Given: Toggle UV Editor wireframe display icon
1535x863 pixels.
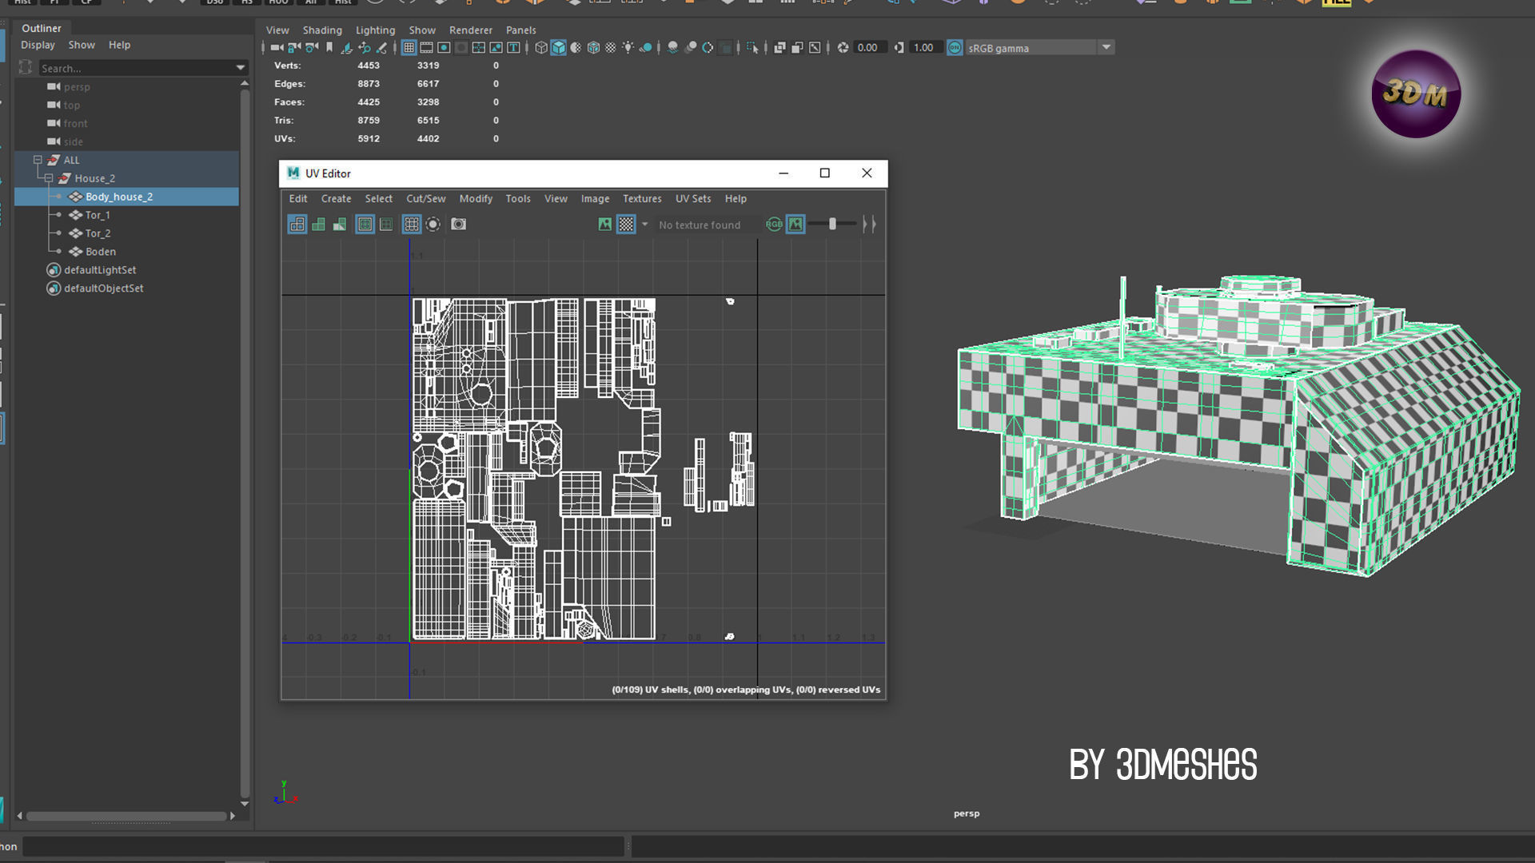Looking at the screenshot, I should 297,225.
